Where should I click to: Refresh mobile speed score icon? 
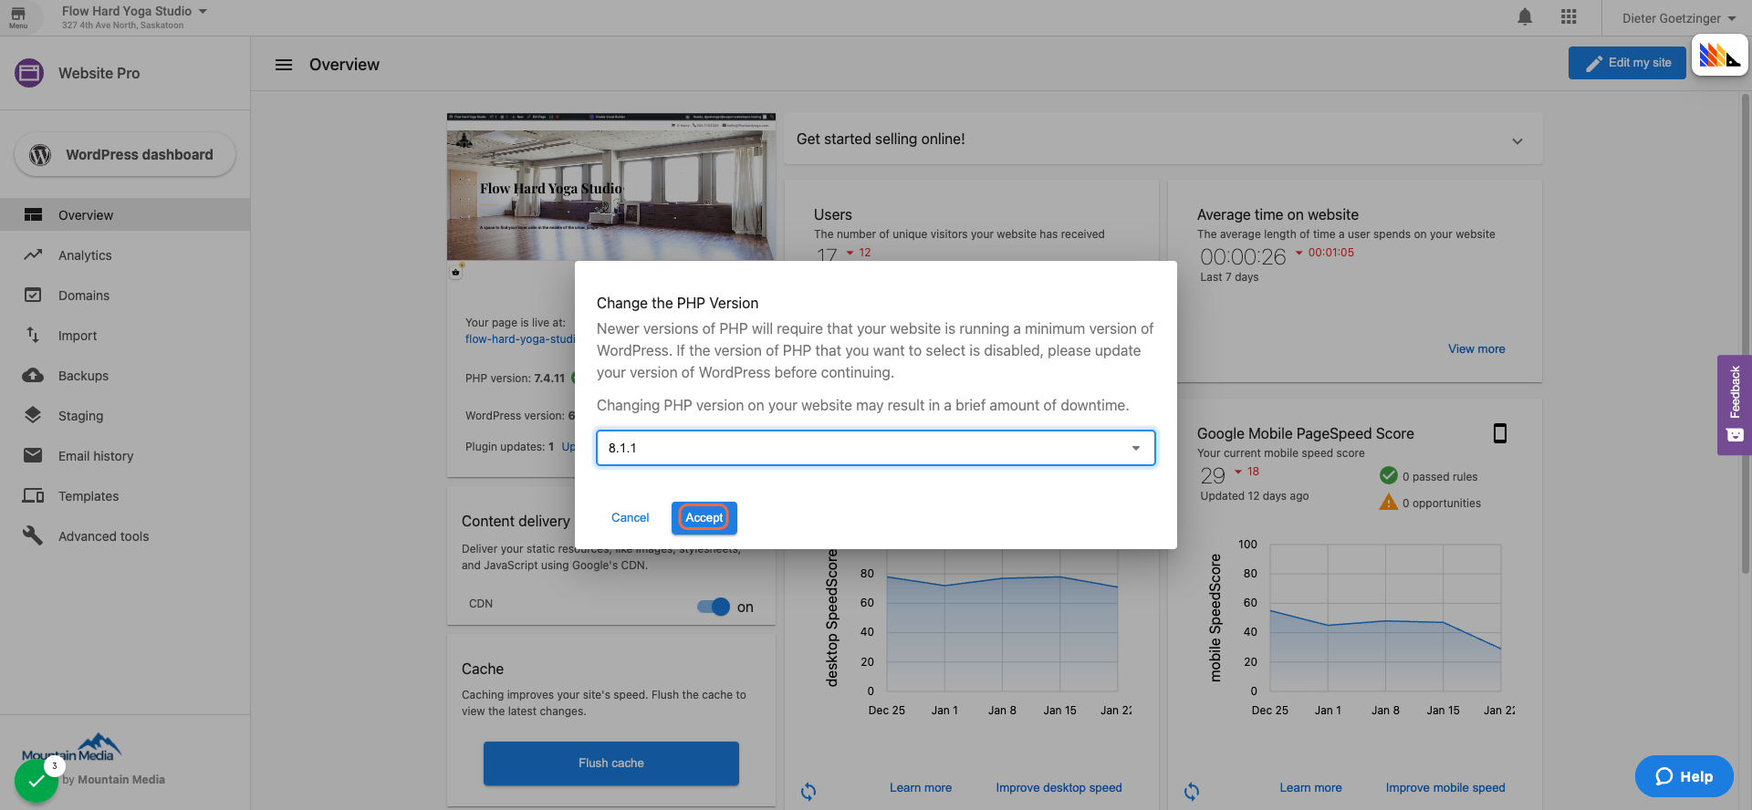click(1192, 791)
